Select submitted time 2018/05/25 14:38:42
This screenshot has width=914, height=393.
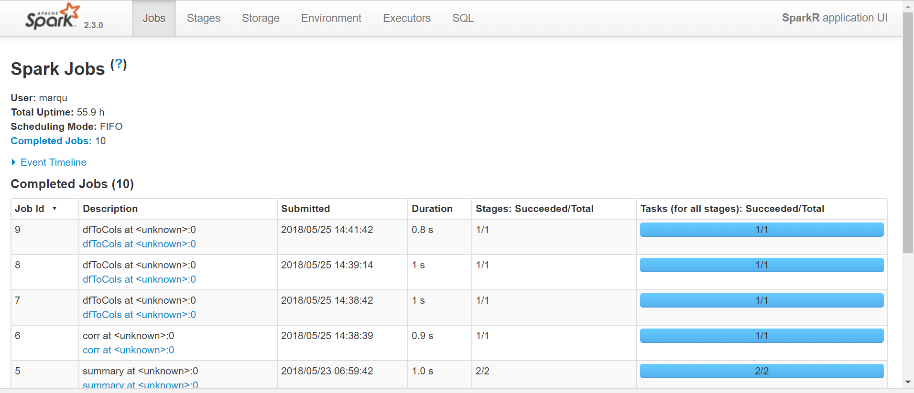[327, 300]
